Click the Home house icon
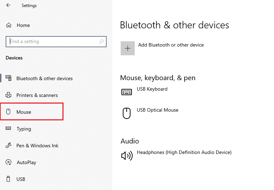The width and height of the screenshot is (274, 190). click(8, 25)
